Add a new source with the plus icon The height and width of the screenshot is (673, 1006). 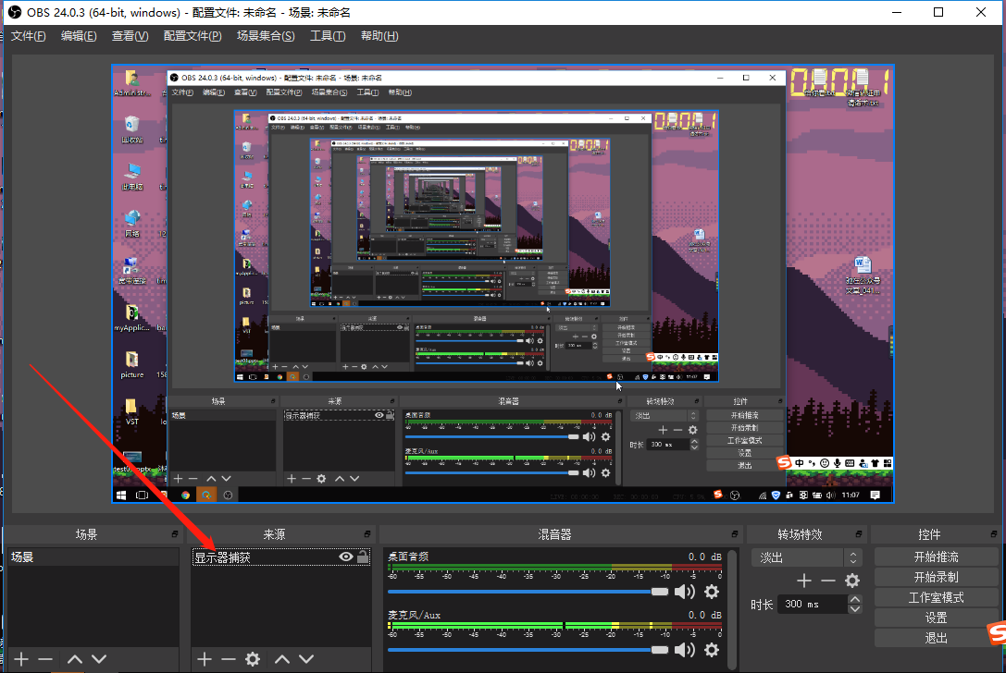click(x=204, y=659)
